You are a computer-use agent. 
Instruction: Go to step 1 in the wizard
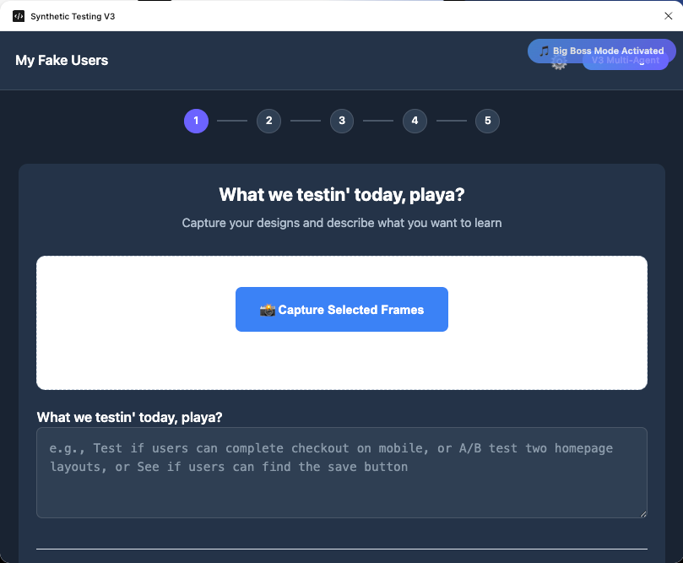click(x=196, y=121)
